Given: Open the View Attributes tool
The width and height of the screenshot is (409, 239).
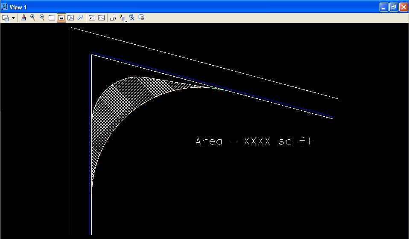Looking at the screenshot, I should point(6,18).
